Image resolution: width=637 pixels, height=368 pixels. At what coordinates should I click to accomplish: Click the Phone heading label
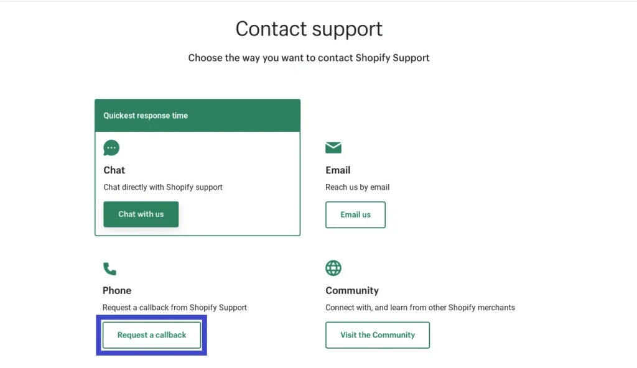coord(116,290)
